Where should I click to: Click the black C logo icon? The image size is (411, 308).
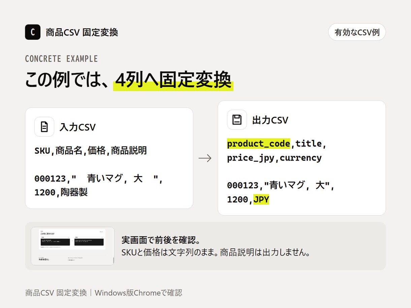click(x=33, y=32)
